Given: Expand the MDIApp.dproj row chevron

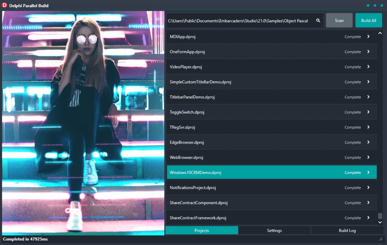Looking at the screenshot, I should pos(368,37).
